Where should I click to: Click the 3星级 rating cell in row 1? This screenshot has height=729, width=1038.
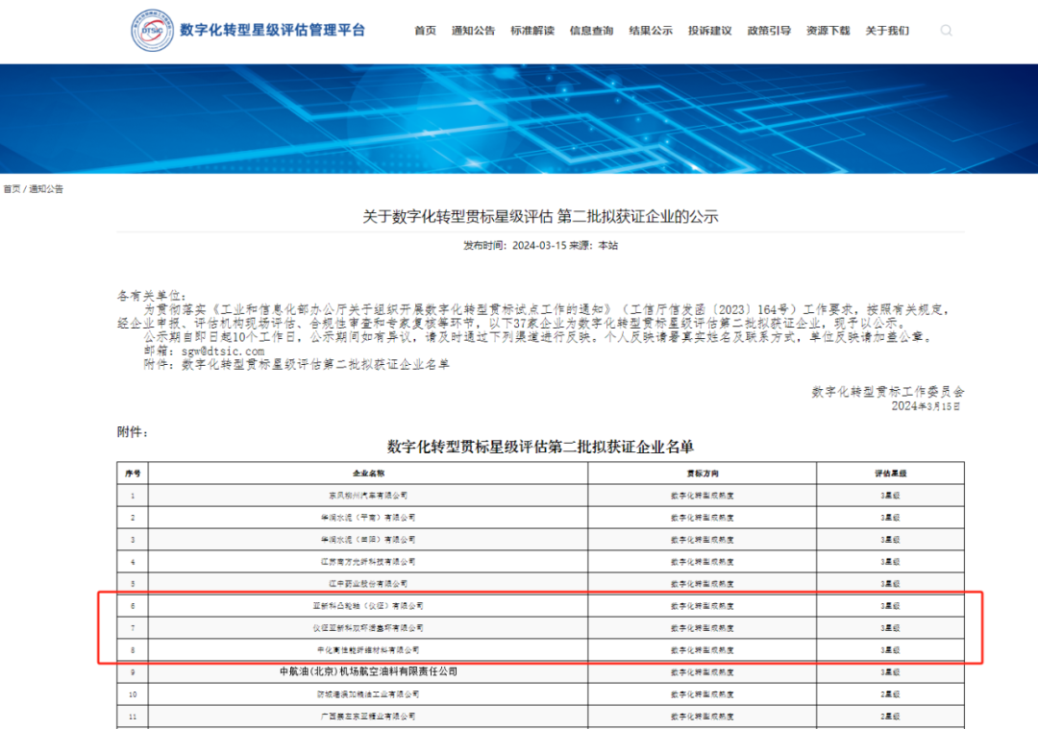(890, 496)
